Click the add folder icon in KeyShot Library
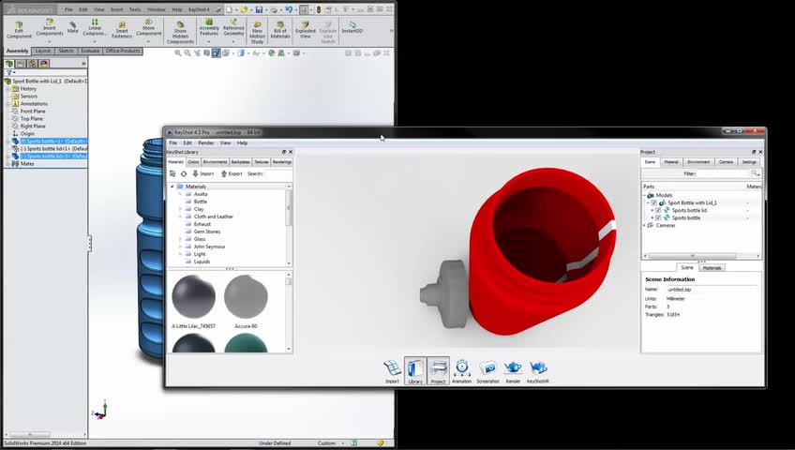 (172, 173)
